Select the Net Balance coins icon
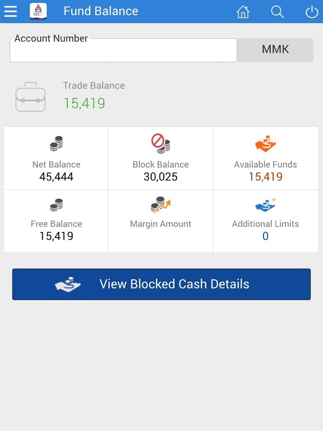This screenshot has width=323, height=431. tap(57, 143)
